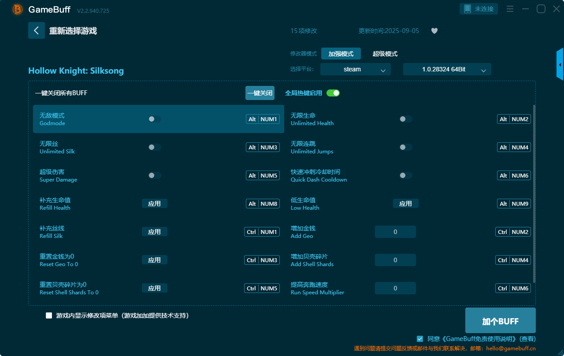Click the 一键关闭 button
564x356 pixels.
(x=260, y=93)
